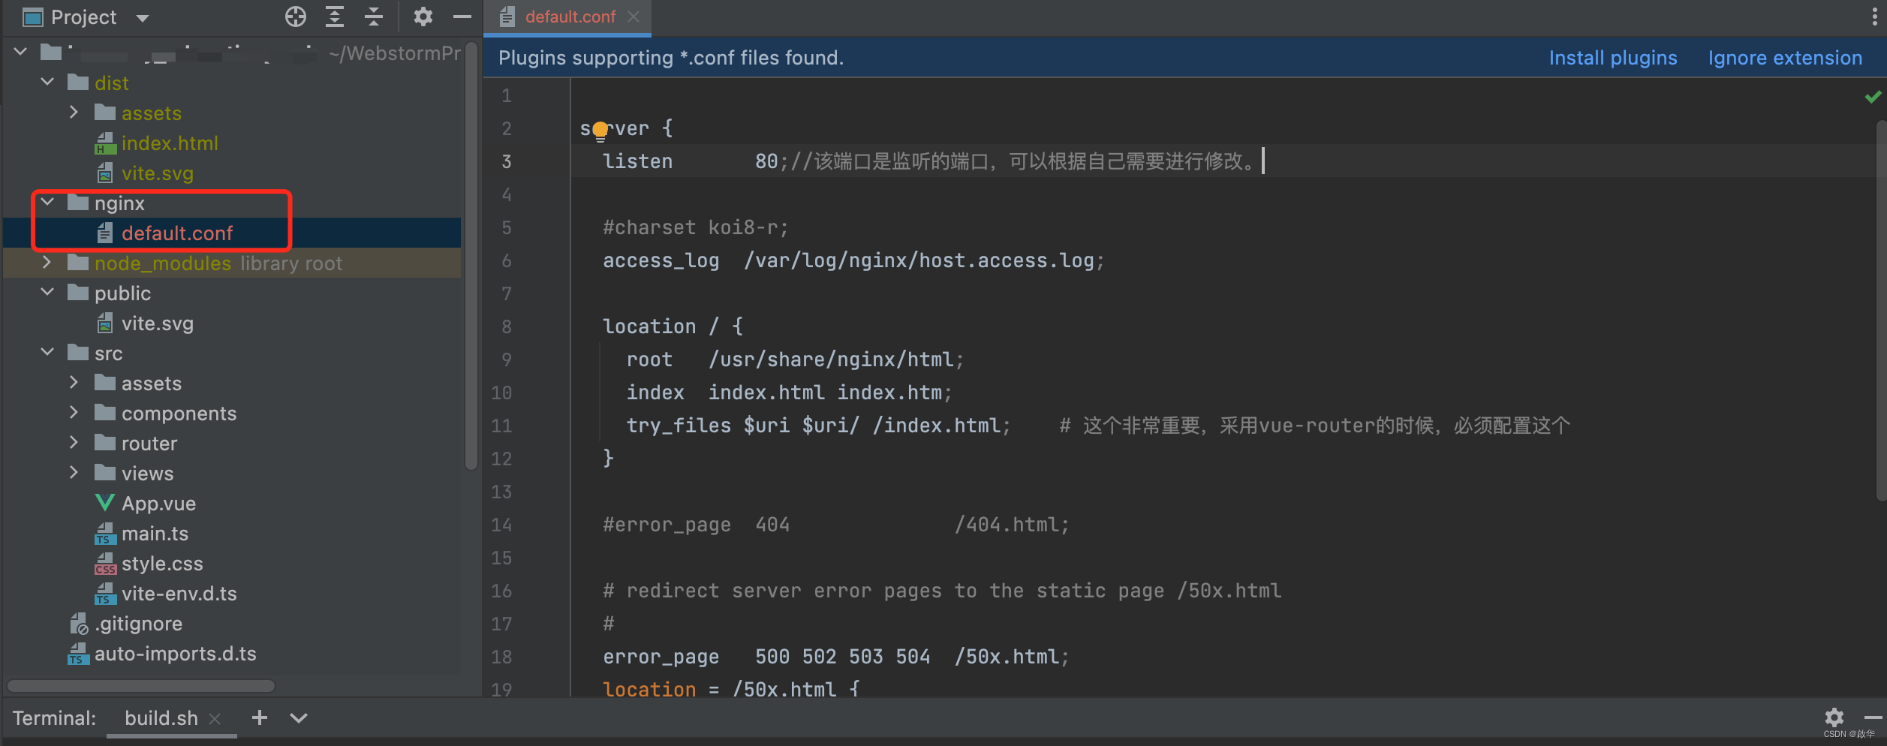Viewport: 1887px width, 746px height.
Task: Expand the node_modules folder
Action: pyautogui.click(x=47, y=263)
